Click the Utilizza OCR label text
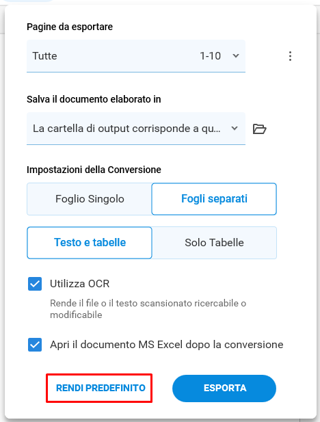The width and height of the screenshot is (320, 422). [x=80, y=284]
